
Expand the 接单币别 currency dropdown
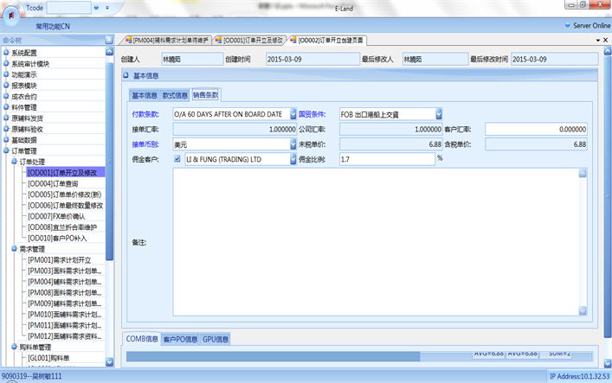(x=292, y=144)
